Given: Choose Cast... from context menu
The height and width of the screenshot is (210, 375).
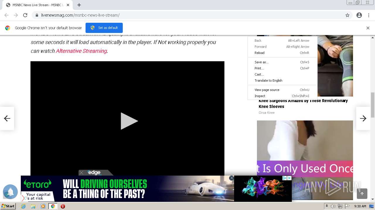Looking at the screenshot, I should click(282, 74).
